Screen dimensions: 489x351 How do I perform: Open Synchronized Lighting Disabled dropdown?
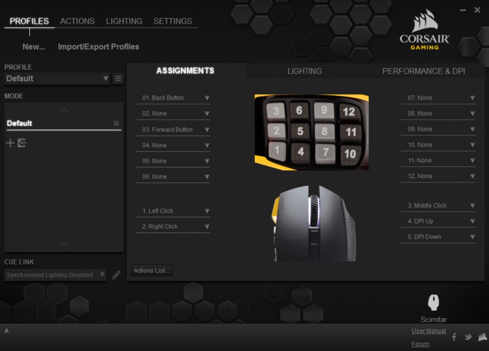55,275
